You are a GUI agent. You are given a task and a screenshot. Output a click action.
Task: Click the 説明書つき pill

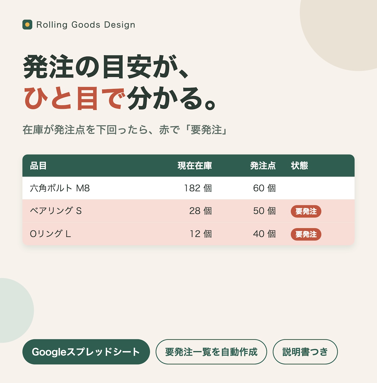click(305, 352)
